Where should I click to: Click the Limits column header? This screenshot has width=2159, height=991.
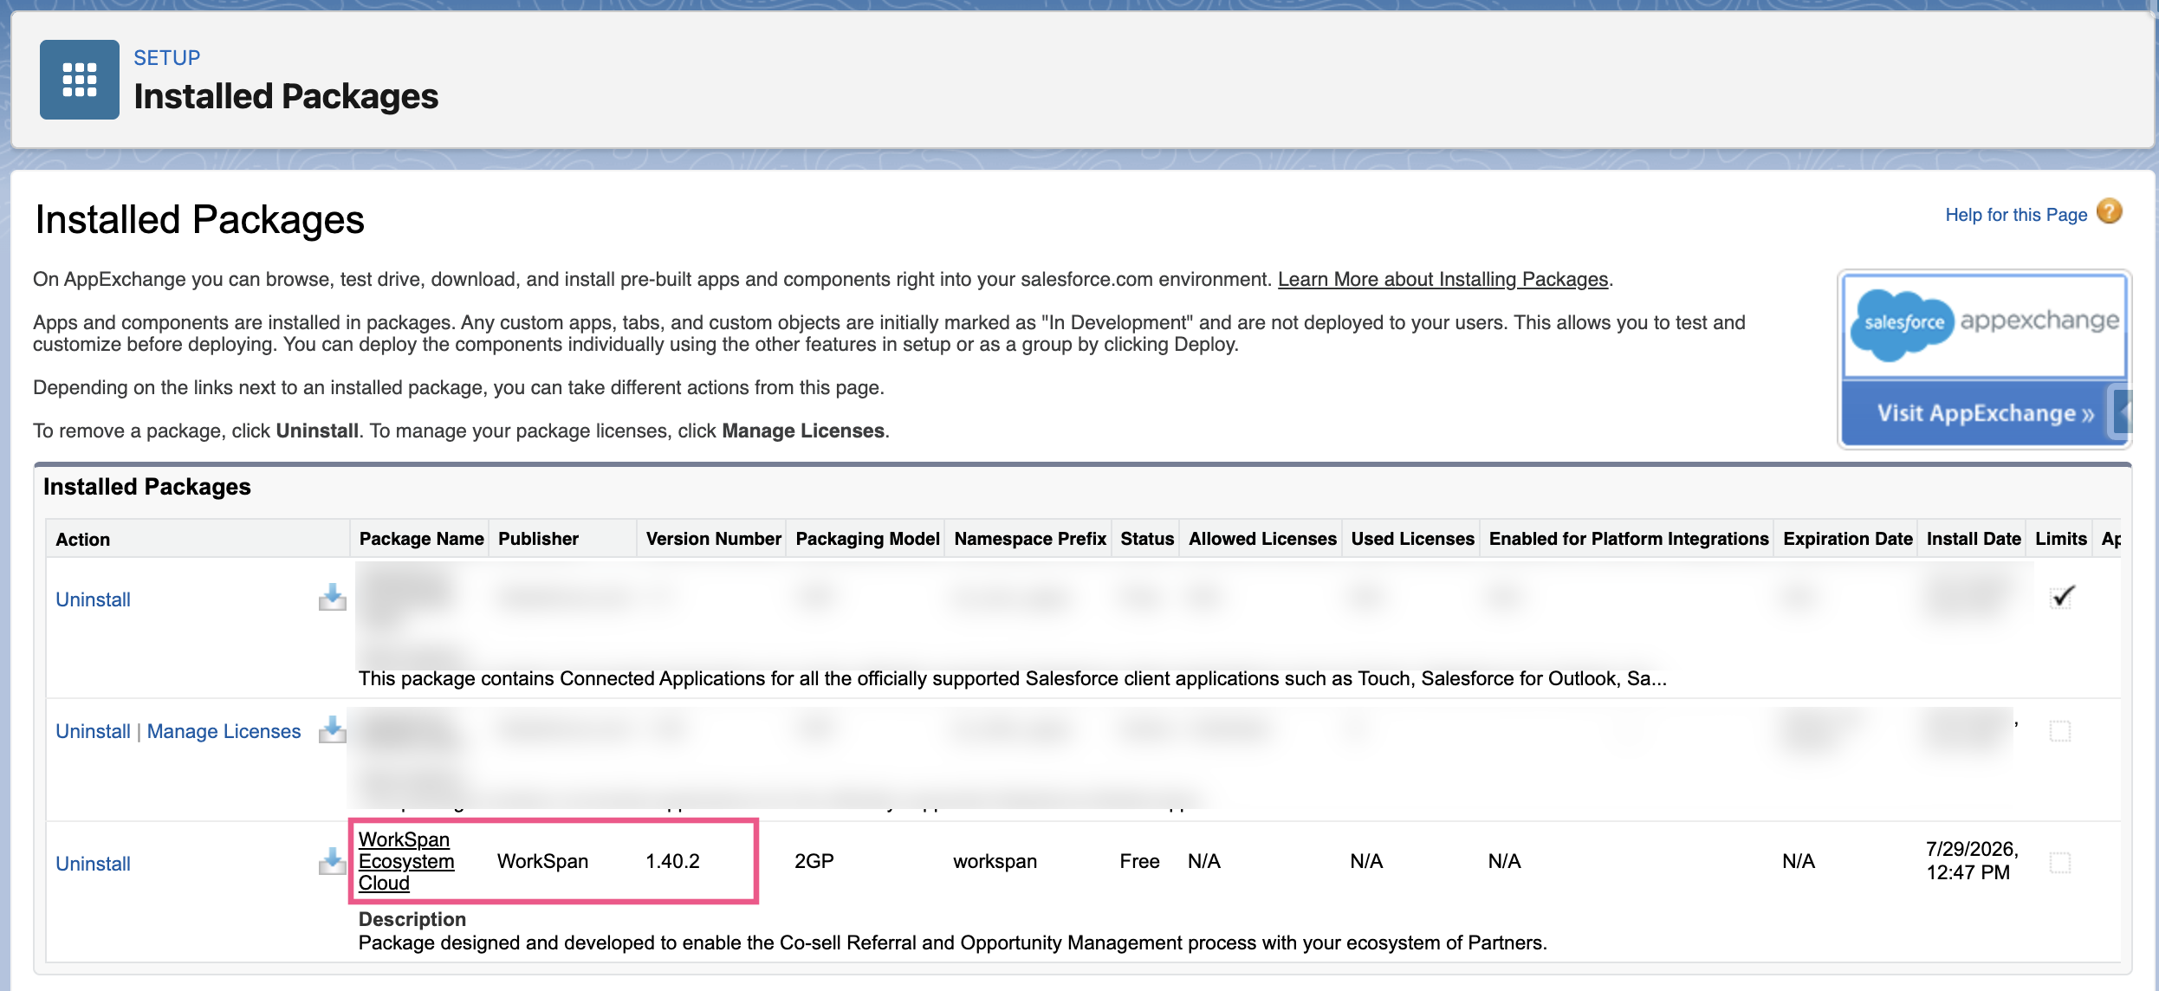2061,539
